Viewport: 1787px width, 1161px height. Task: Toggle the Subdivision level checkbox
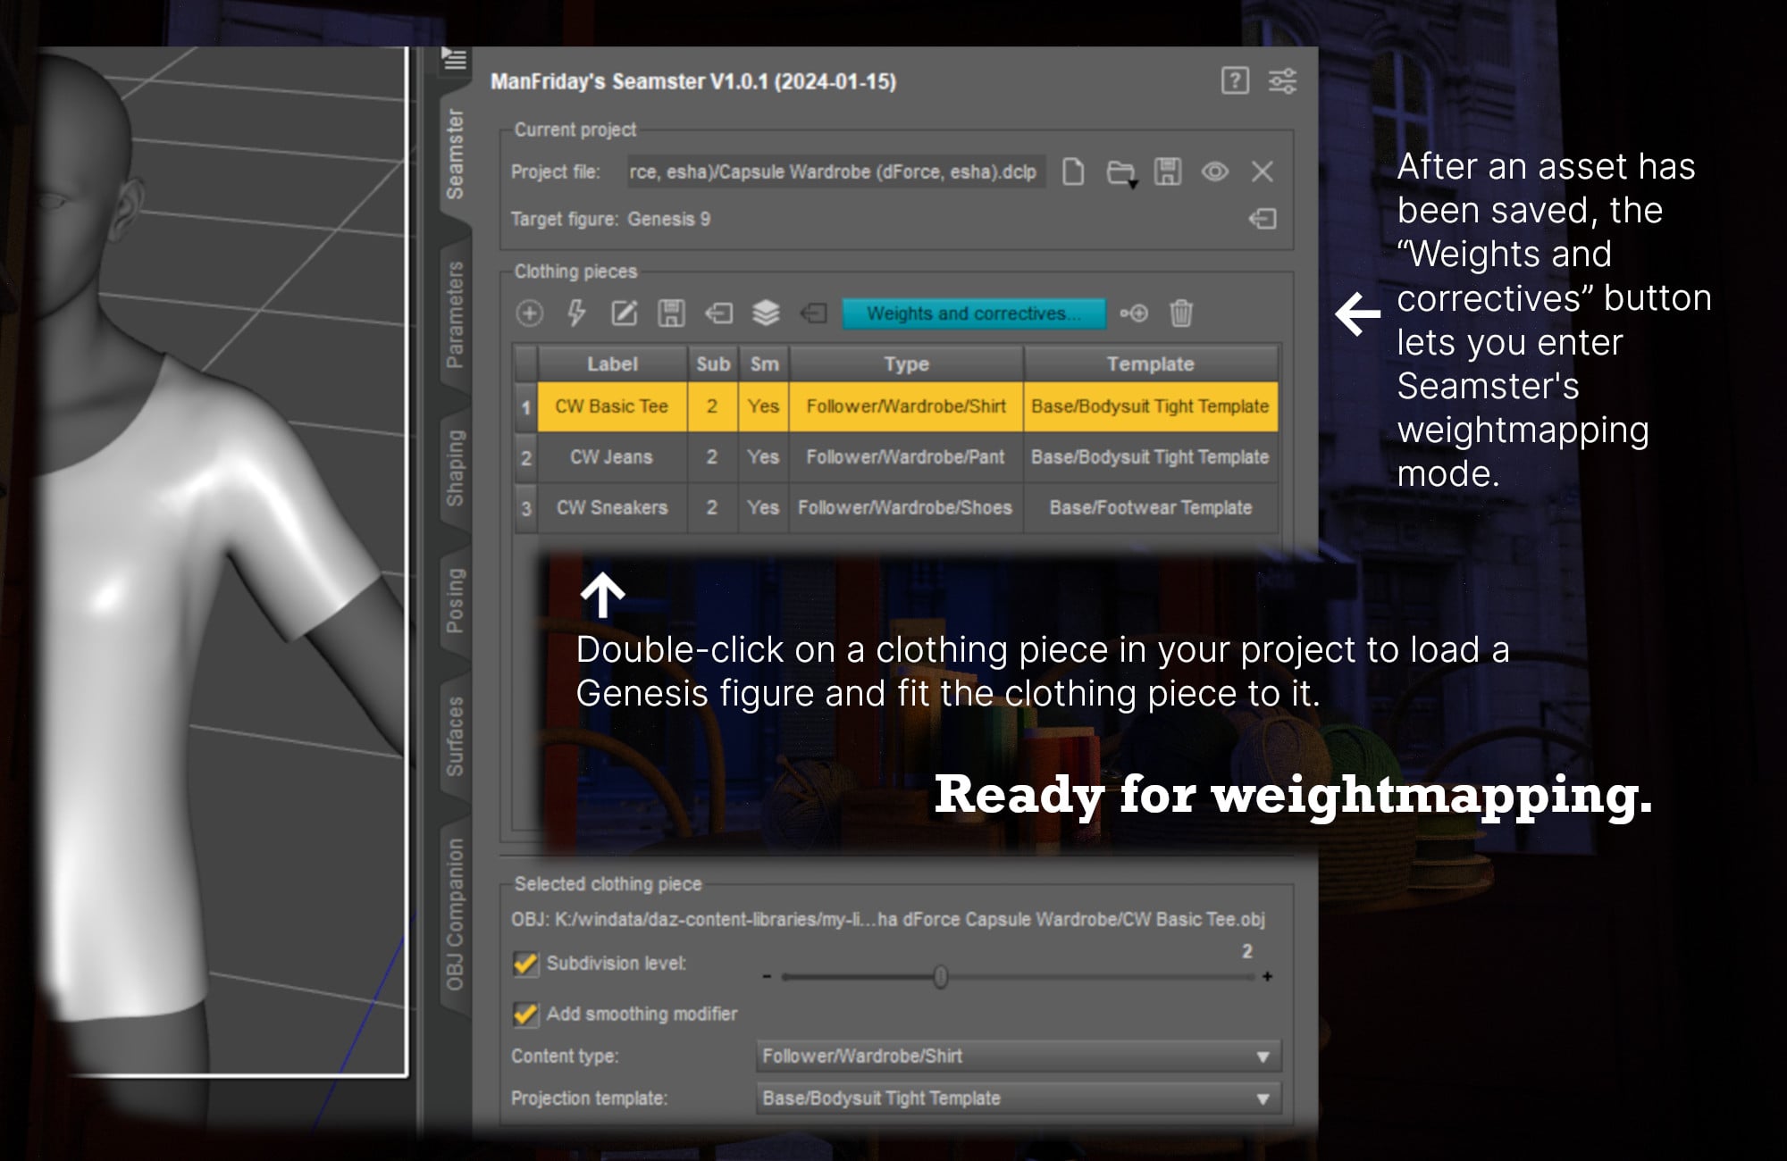525,964
